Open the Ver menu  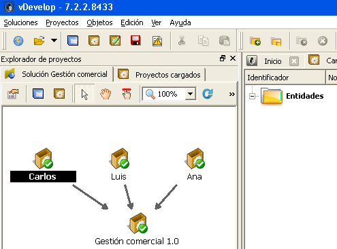157,22
